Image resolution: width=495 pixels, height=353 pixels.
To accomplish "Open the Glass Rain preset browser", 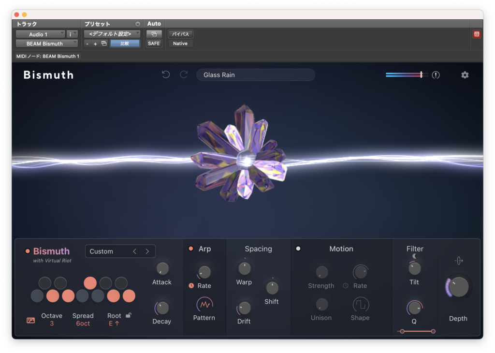I will click(x=256, y=75).
